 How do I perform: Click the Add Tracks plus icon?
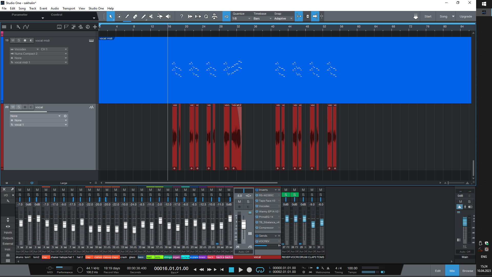(x=95, y=27)
